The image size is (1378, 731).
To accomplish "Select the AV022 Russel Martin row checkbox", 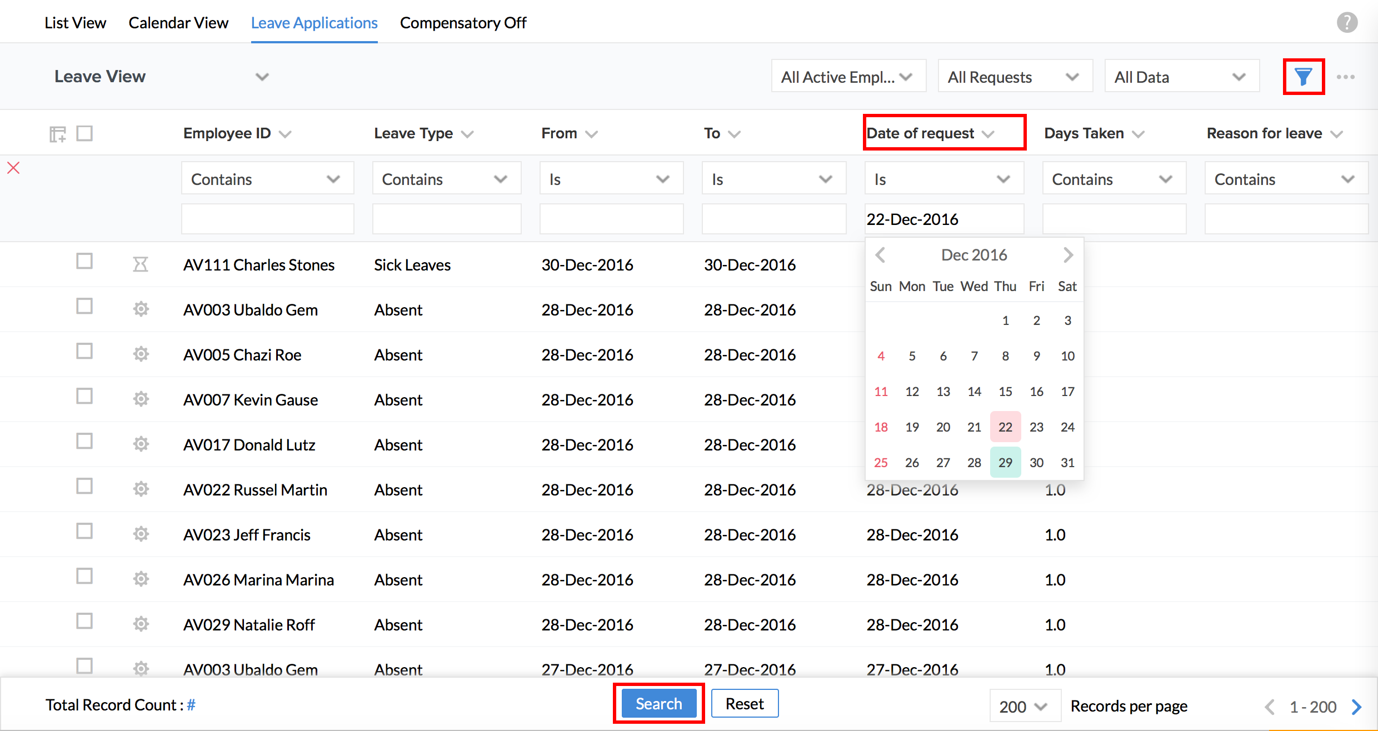I will [84, 486].
